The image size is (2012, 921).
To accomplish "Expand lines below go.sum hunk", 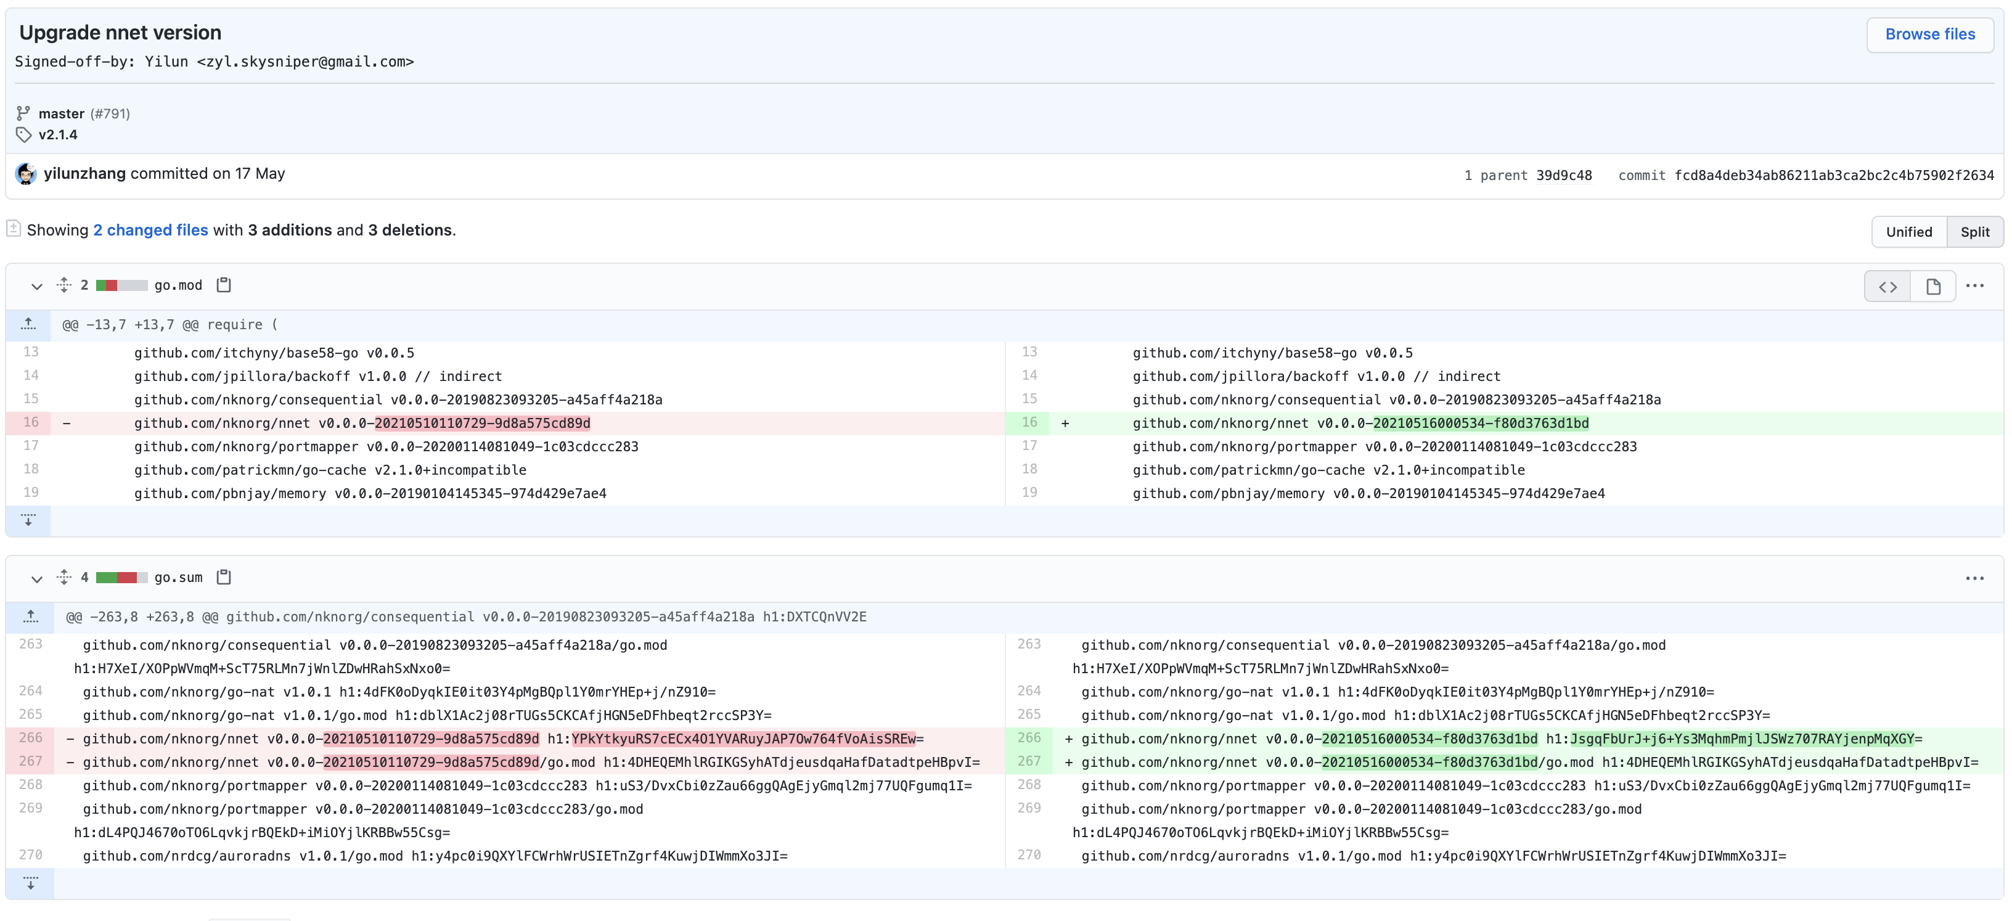I will click(x=30, y=883).
